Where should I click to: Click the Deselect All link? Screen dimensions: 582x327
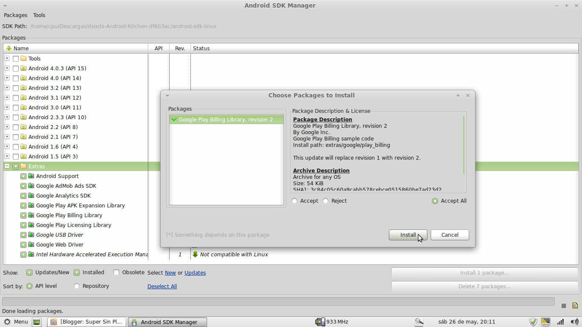coord(162,287)
